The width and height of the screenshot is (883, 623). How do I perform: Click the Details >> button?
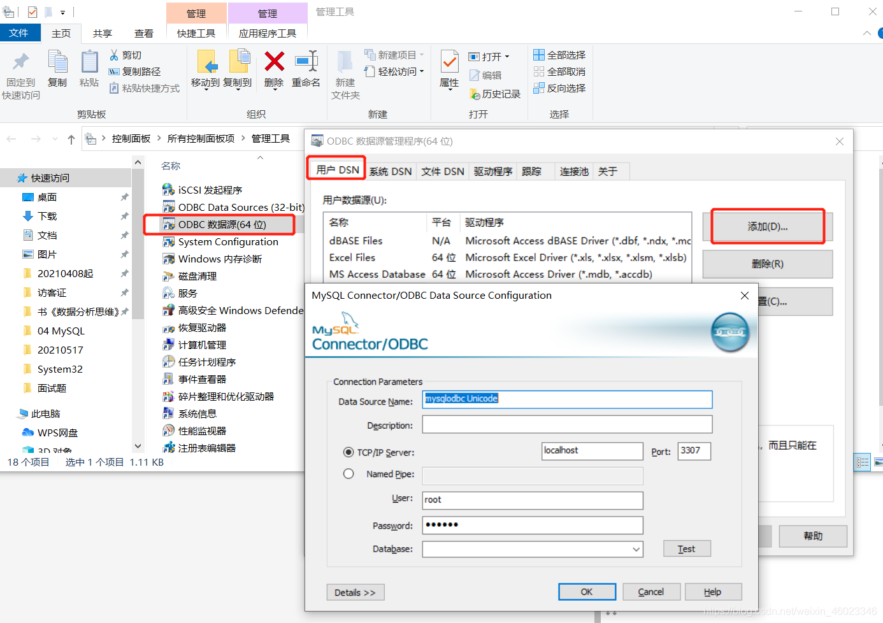click(x=355, y=592)
